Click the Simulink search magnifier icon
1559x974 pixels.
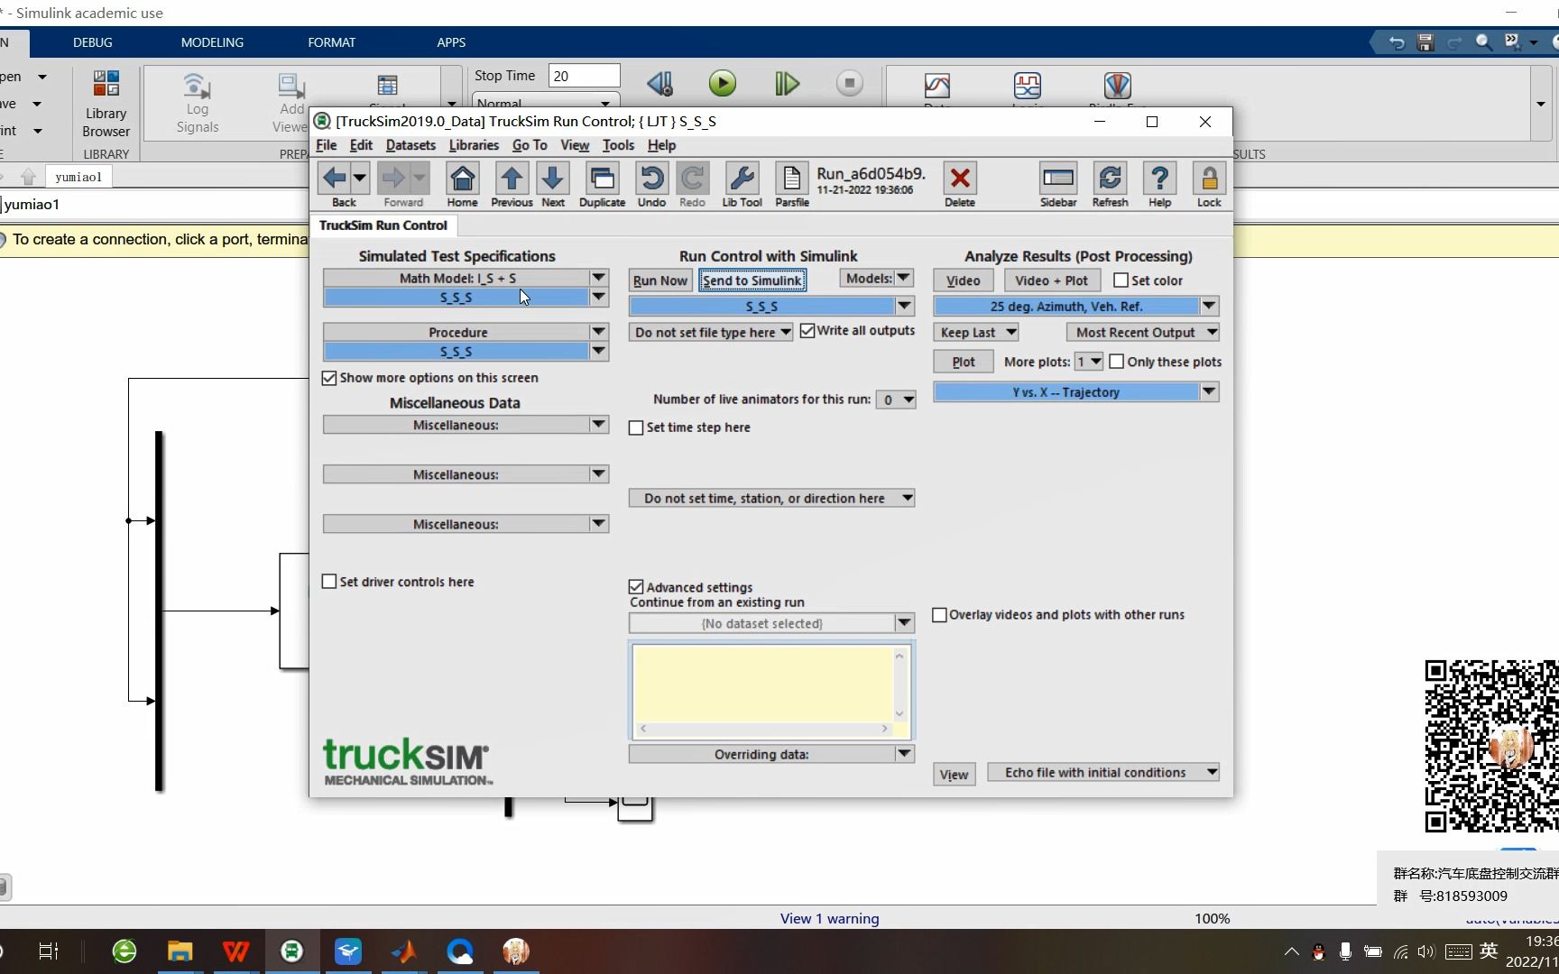pyautogui.click(x=1483, y=42)
